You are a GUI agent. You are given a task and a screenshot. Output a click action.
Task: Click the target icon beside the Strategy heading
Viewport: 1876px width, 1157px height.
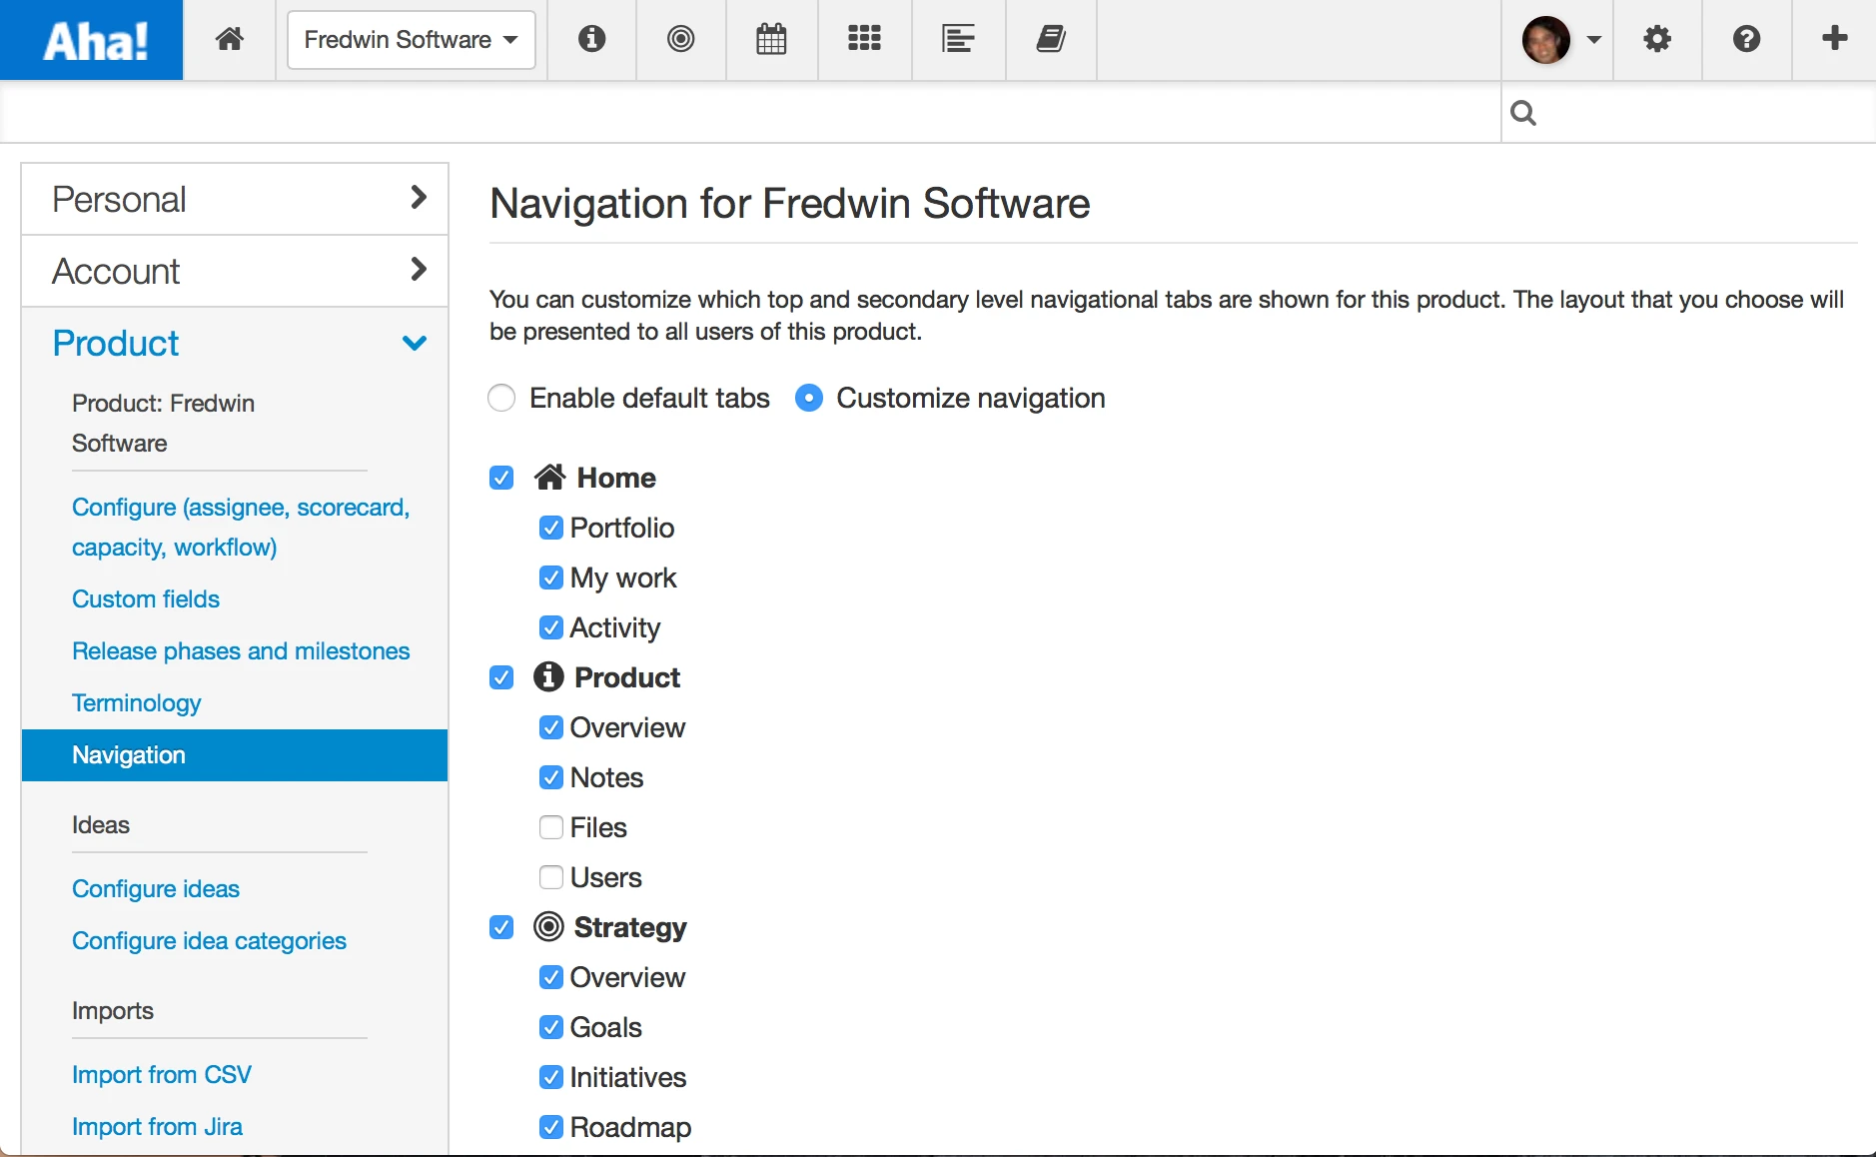(x=548, y=926)
